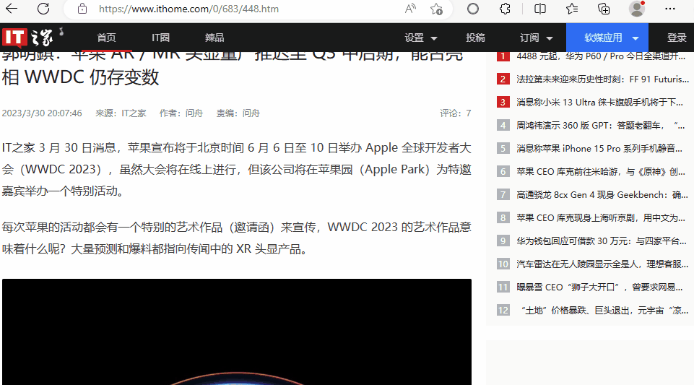View site info via the lock icon
694x385 pixels.
click(82, 9)
